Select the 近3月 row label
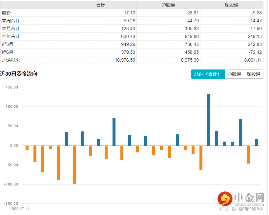The width and height of the screenshot is (269, 215). point(7,44)
